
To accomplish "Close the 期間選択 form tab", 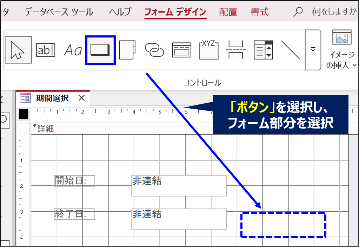I will coord(81,98).
